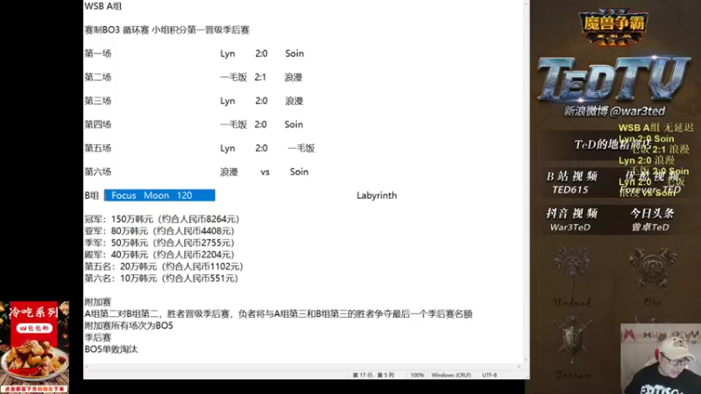
Task: Click the 'B站视频 TED615' overlay label
Action: (x=572, y=183)
